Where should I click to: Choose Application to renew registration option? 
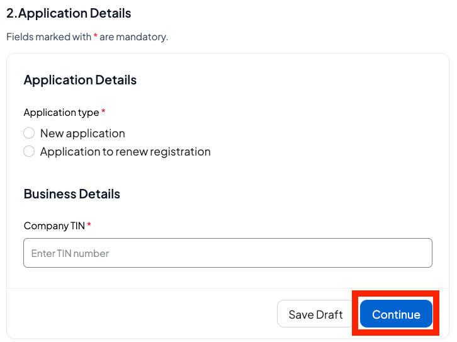[x=29, y=151]
